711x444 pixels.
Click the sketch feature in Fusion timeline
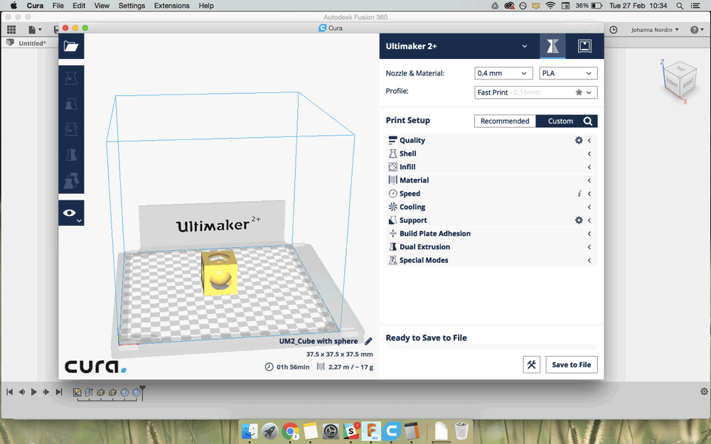(77, 392)
